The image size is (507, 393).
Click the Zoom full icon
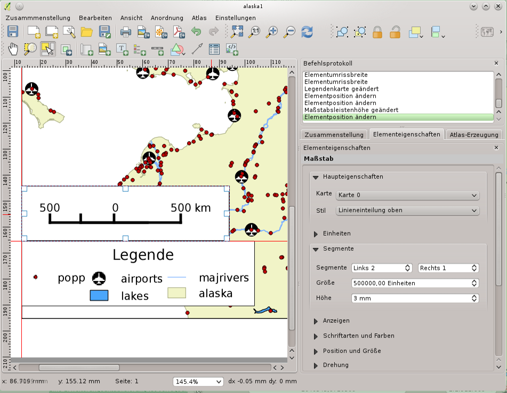(x=237, y=31)
